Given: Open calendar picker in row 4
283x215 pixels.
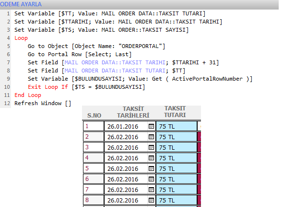Looking at the screenshot, I should pos(151,158).
